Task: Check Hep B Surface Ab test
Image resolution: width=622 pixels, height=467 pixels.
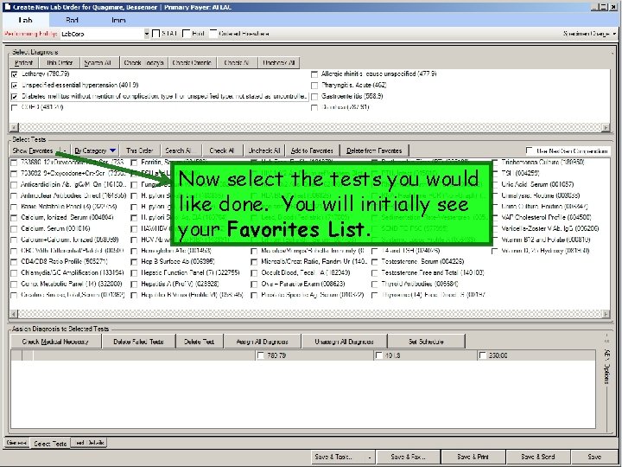Action: click(x=134, y=262)
